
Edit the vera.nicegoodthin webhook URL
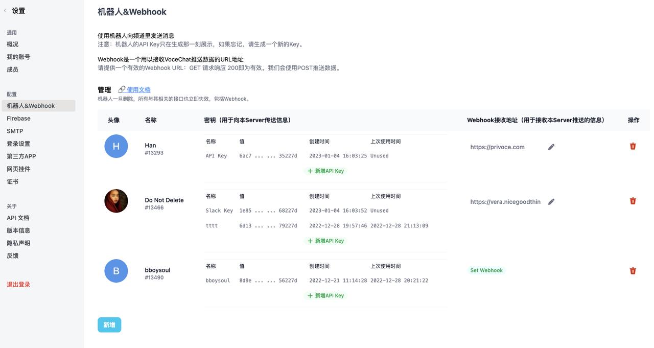pyautogui.click(x=551, y=202)
